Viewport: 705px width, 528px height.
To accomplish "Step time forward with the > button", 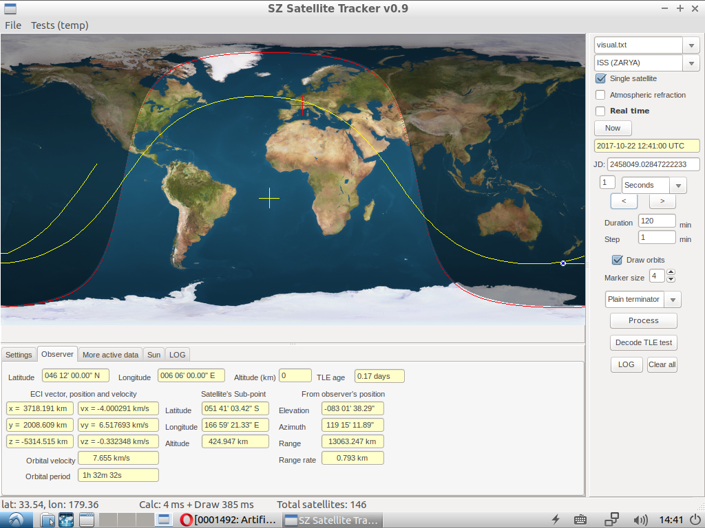I will click(x=662, y=201).
